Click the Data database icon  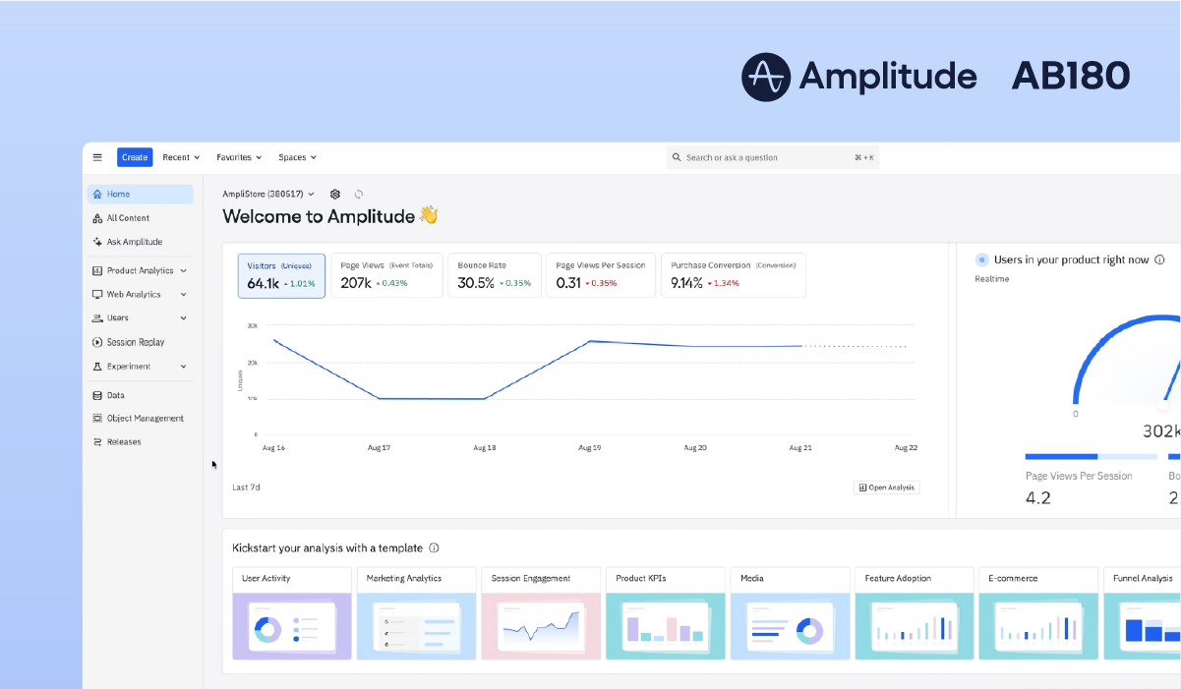[x=97, y=395]
